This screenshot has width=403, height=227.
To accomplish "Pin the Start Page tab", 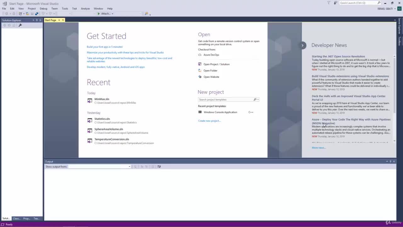I will (59, 20).
